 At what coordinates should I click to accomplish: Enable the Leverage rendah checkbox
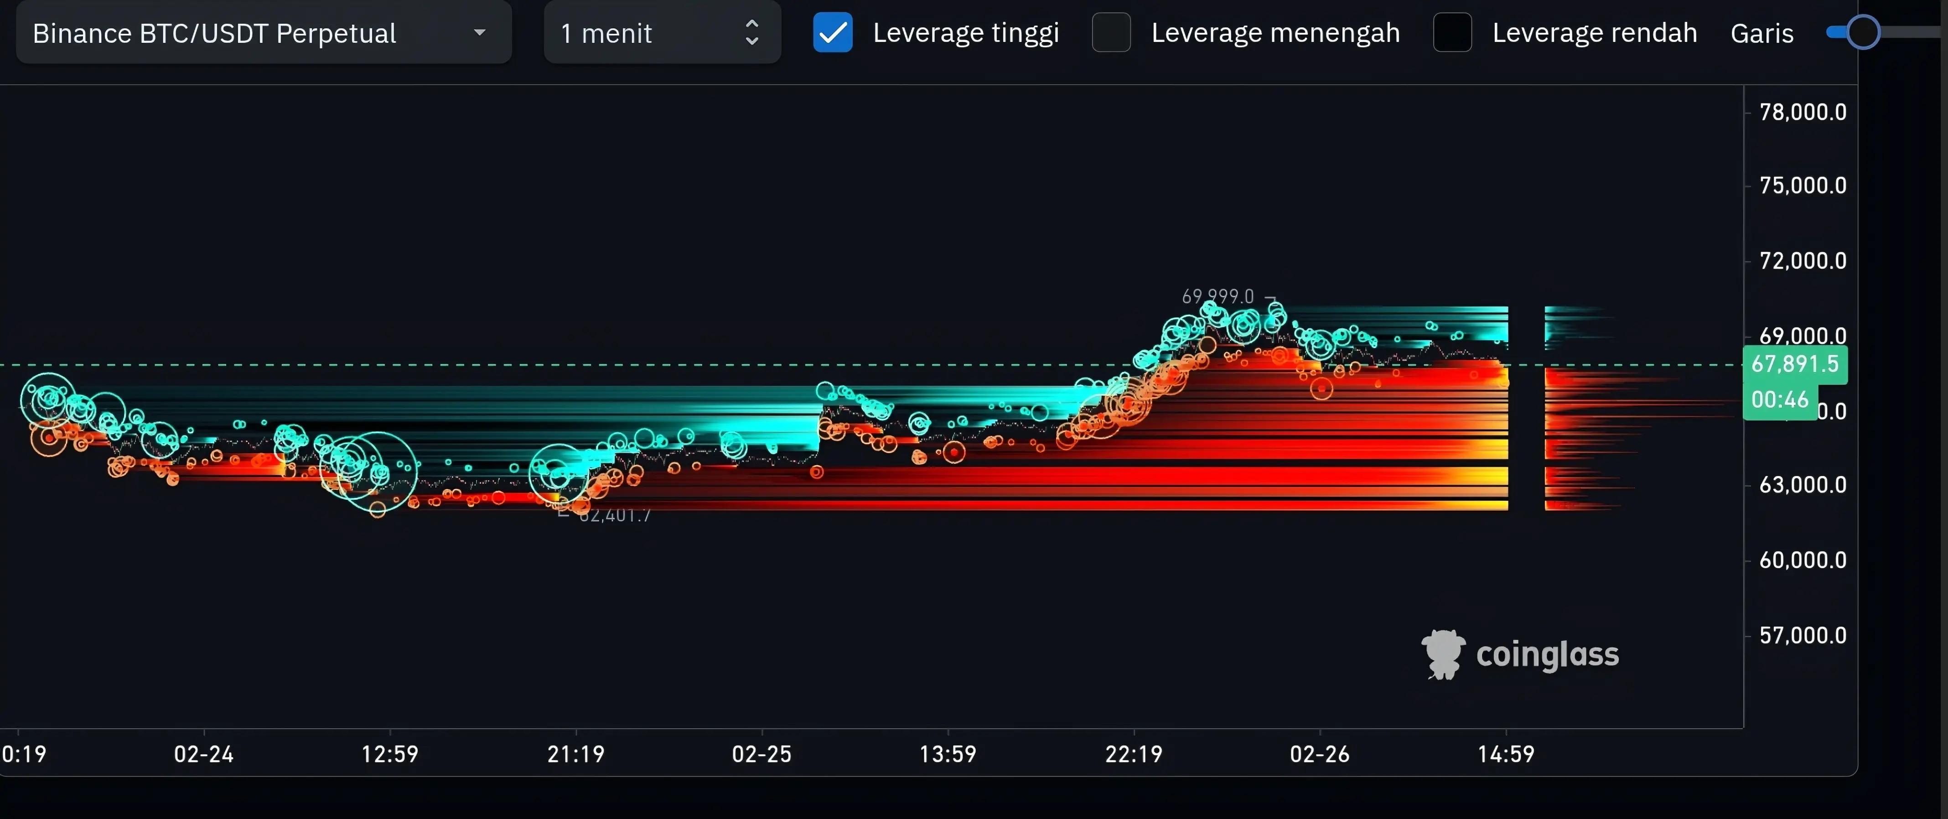point(1452,32)
